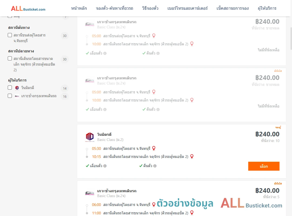Image resolution: width=292 pixels, height=216 pixels.
Task: Open เบอร์โทรและเคาน์เตอร์ menu item
Action: click(188, 8)
